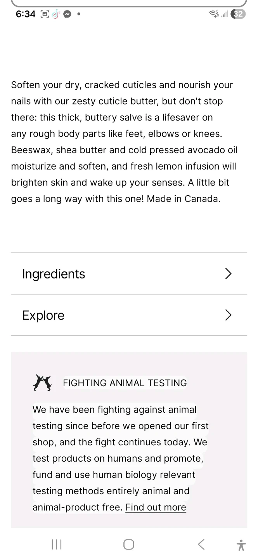Viewport: 258px width, 560px height.
Task: Tap the Wi-Fi status icon
Action: click(214, 14)
